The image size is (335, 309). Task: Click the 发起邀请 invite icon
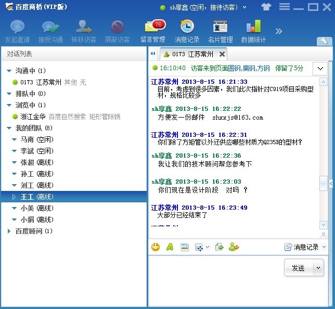(x=17, y=27)
